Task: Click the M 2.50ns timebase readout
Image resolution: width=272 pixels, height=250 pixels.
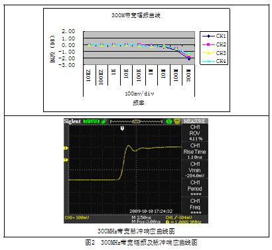Action: click(x=141, y=218)
